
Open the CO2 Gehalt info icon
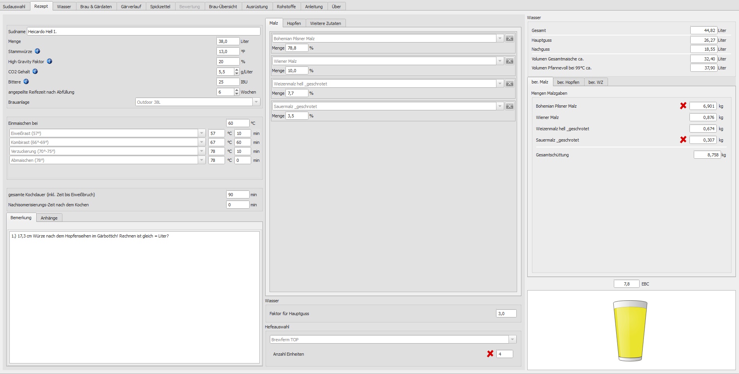[35, 71]
